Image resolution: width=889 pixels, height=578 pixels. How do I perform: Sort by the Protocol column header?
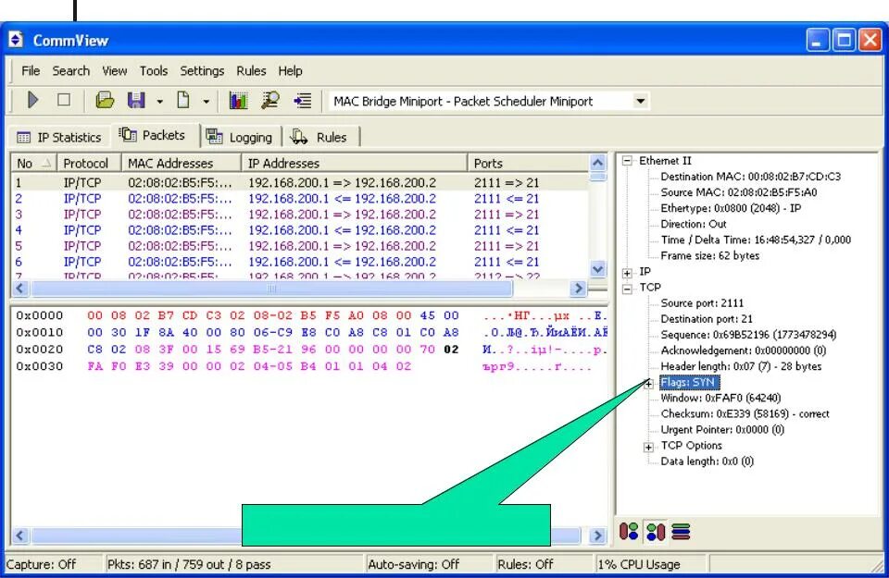point(89,163)
